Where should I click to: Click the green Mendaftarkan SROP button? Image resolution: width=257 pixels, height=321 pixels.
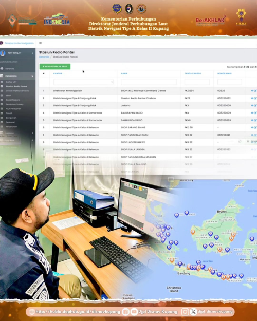(55, 67)
